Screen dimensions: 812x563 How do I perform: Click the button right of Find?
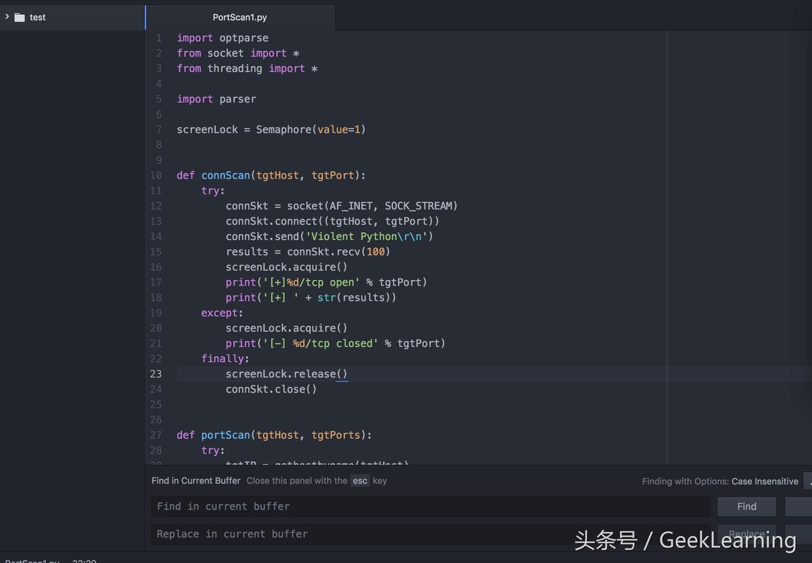(x=798, y=506)
